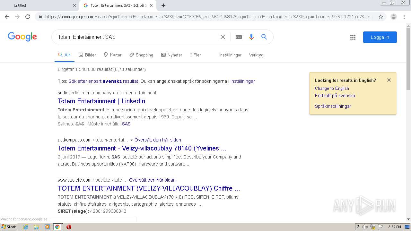Click the scrollbar down arrow
The image size is (411, 231).
[x=408, y=219]
